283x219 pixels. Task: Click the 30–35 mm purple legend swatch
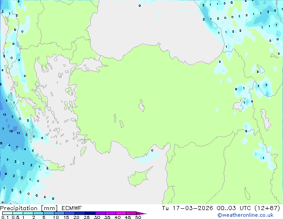pos(100,213)
